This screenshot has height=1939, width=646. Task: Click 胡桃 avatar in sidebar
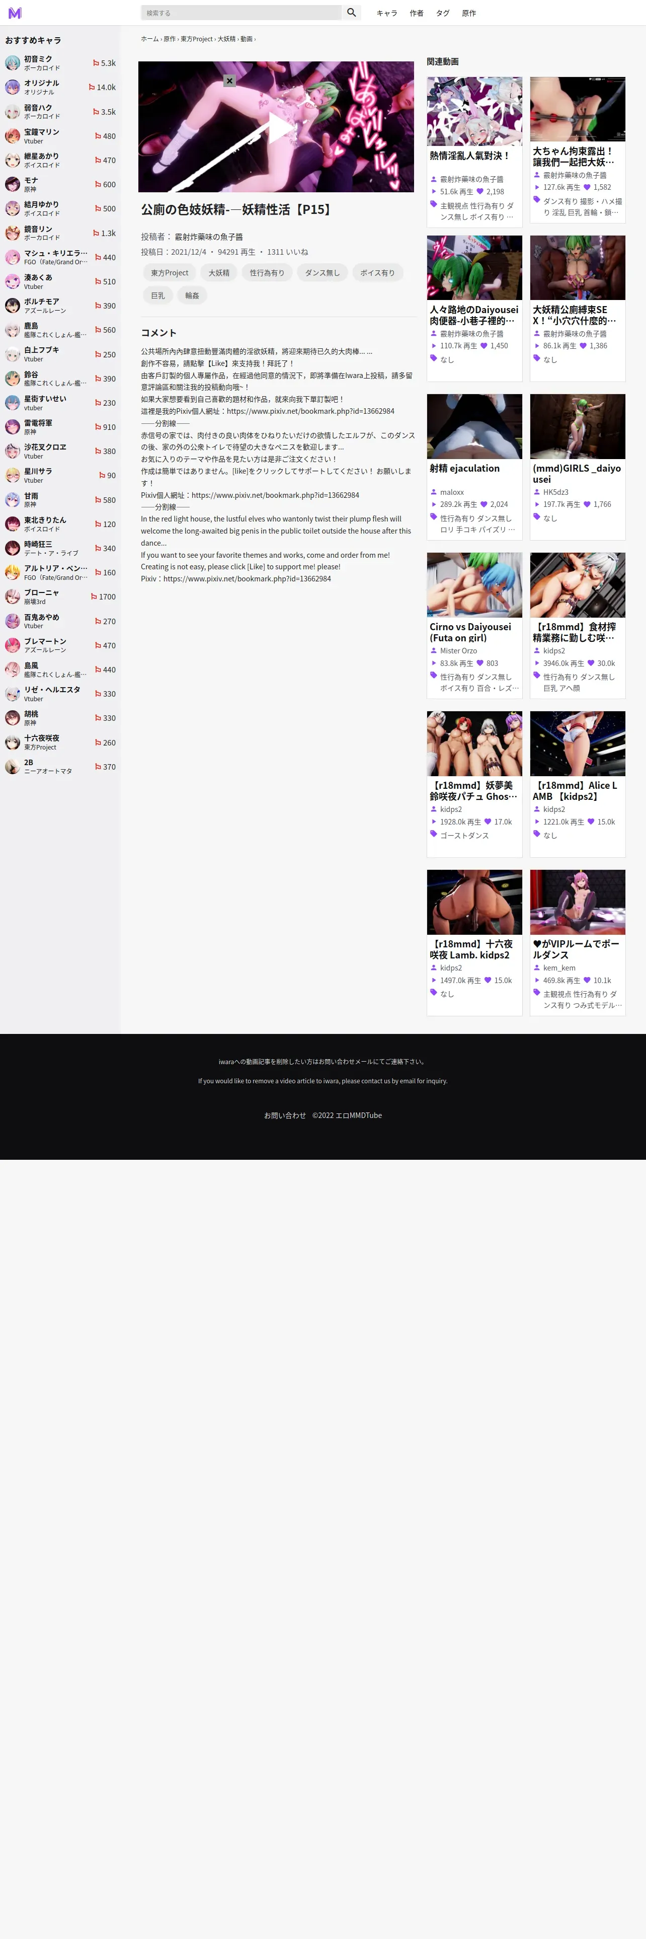click(x=13, y=718)
